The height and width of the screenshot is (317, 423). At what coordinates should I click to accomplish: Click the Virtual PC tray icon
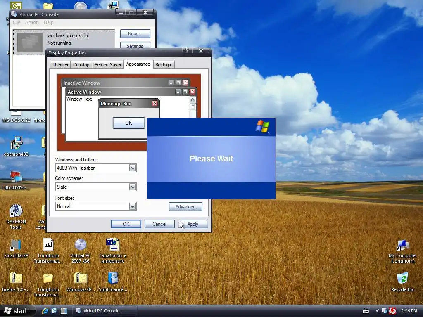pos(385,311)
